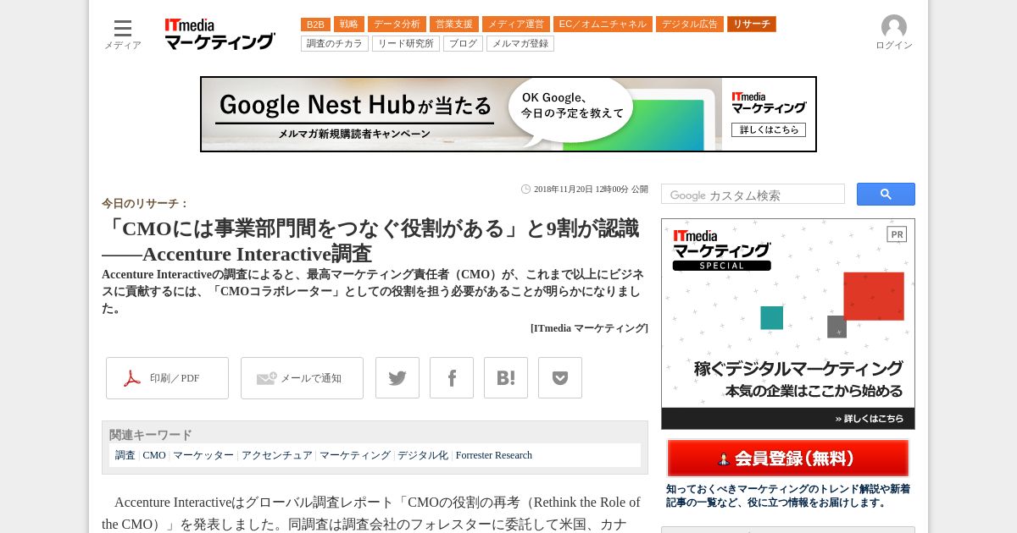Image resolution: width=1017 pixels, height=533 pixels.
Task: Click the blue search magnifier button
Action: pos(886,195)
